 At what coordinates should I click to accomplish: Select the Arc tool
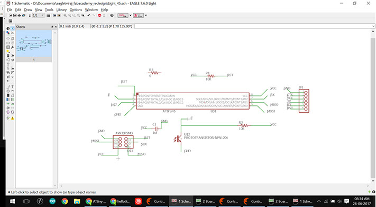click(13, 91)
